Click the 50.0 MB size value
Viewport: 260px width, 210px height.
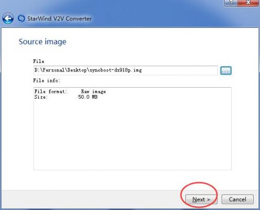coord(88,97)
